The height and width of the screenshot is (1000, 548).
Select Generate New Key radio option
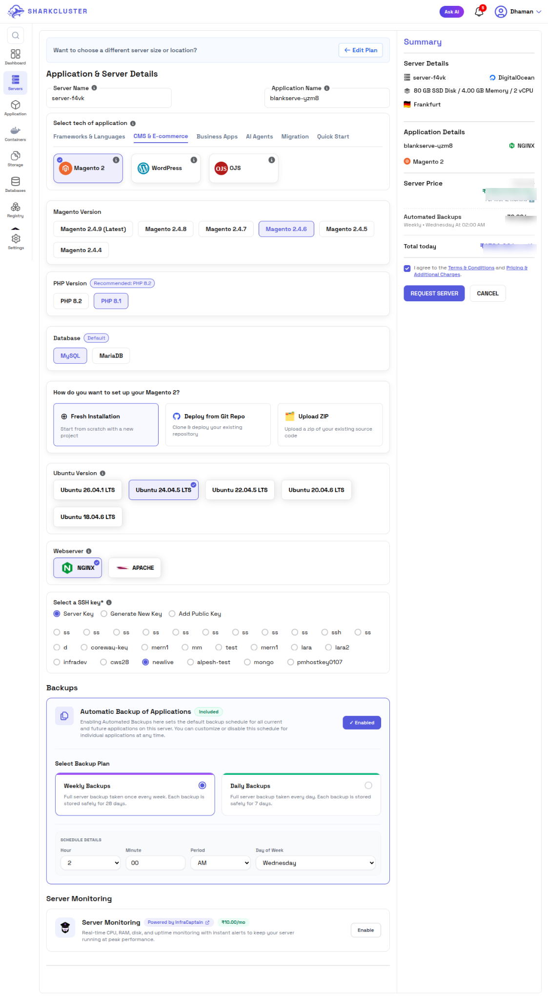click(x=104, y=614)
